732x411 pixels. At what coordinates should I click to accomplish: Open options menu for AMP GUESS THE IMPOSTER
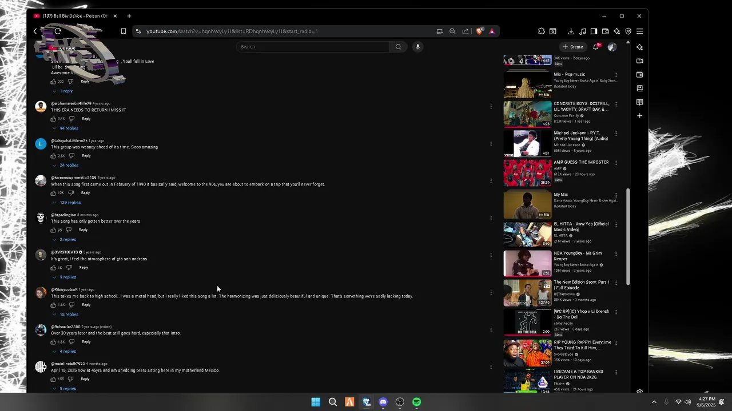pos(616,163)
